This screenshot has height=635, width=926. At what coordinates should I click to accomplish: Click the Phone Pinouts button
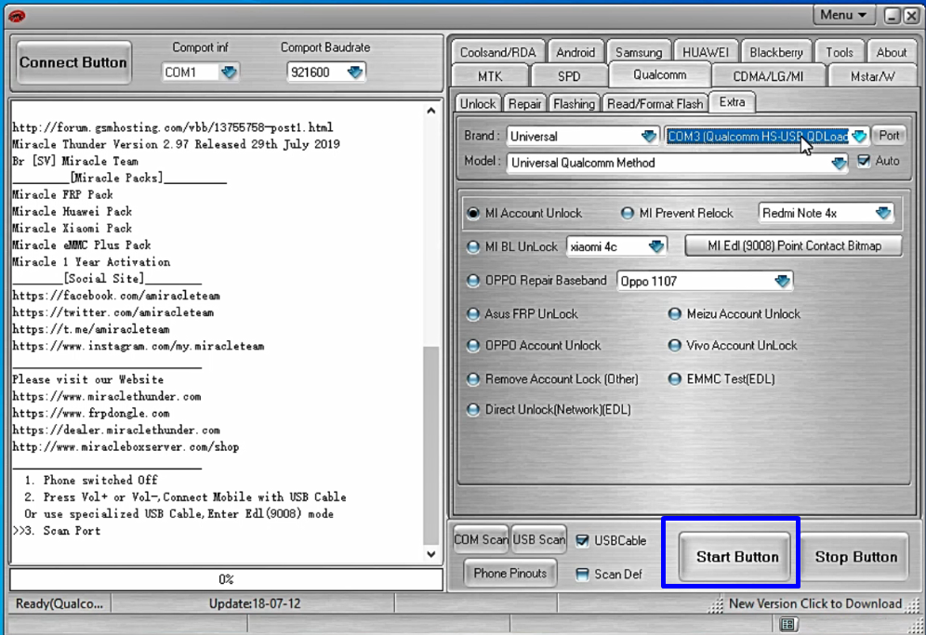[x=509, y=574]
